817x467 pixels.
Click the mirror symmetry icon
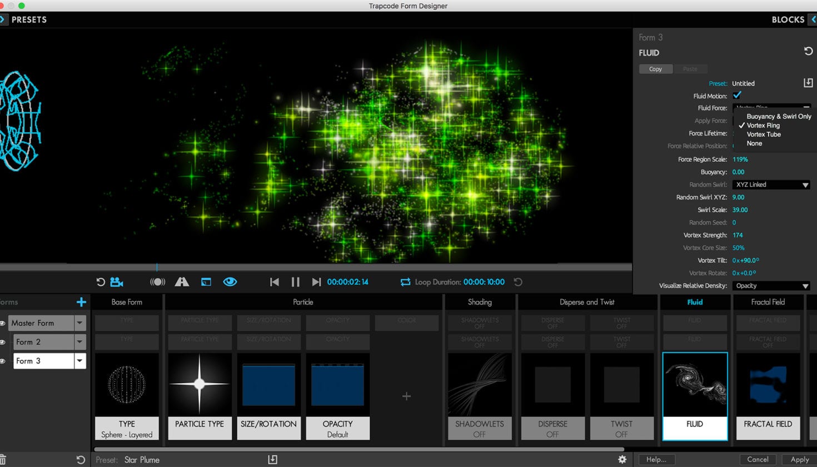(x=182, y=282)
